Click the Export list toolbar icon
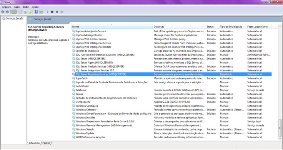Image resolution: width=283 pixels, height=150 pixels. tap(30, 12)
